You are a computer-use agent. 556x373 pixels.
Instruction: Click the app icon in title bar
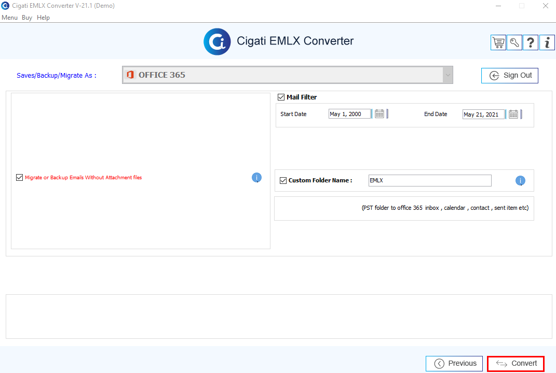5,6
